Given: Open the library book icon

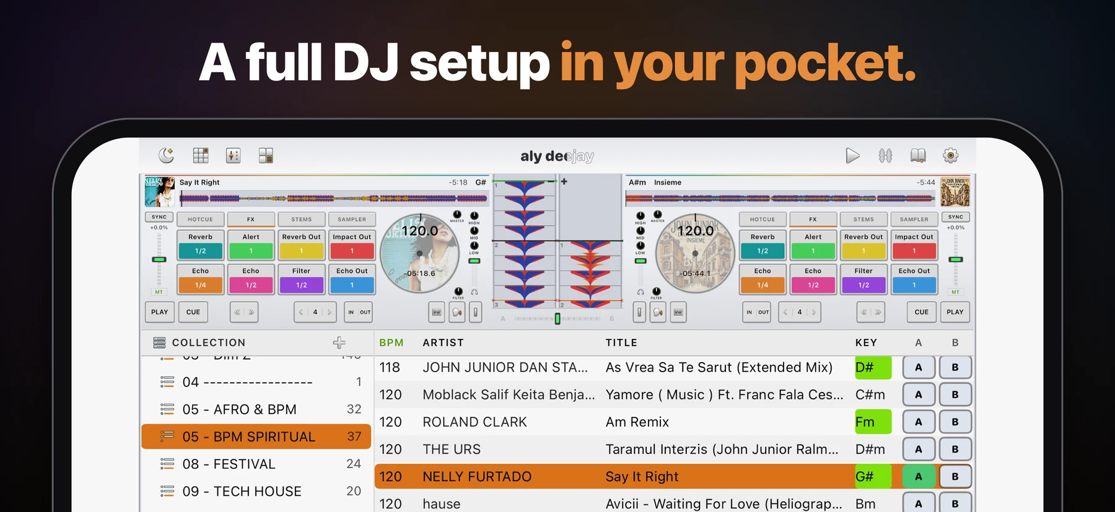Looking at the screenshot, I should point(918,155).
